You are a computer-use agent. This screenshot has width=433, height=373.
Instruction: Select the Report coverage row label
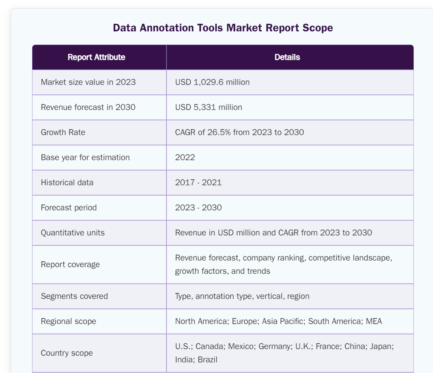pos(70,265)
